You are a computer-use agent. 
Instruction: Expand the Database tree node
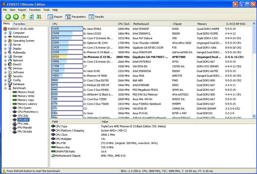coord(5,84)
